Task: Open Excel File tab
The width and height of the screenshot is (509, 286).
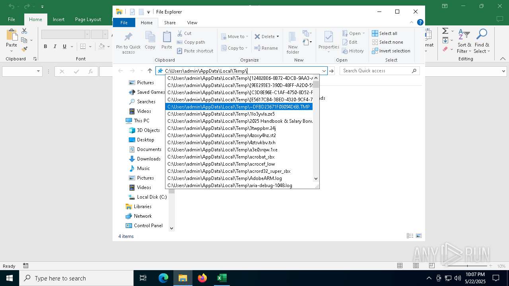Action: [x=12, y=19]
